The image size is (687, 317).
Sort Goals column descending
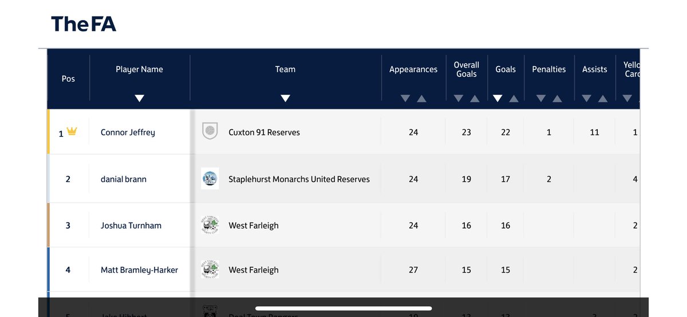(x=498, y=98)
